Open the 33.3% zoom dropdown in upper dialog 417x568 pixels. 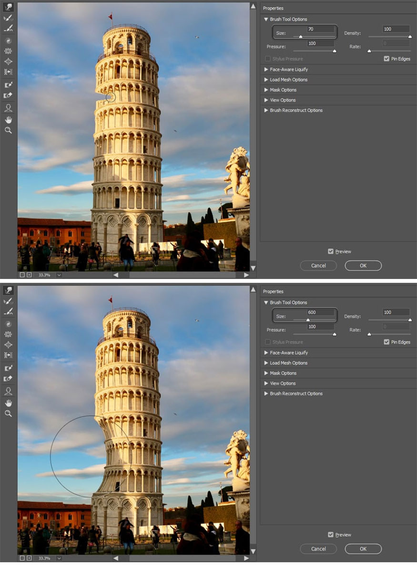[x=59, y=275]
